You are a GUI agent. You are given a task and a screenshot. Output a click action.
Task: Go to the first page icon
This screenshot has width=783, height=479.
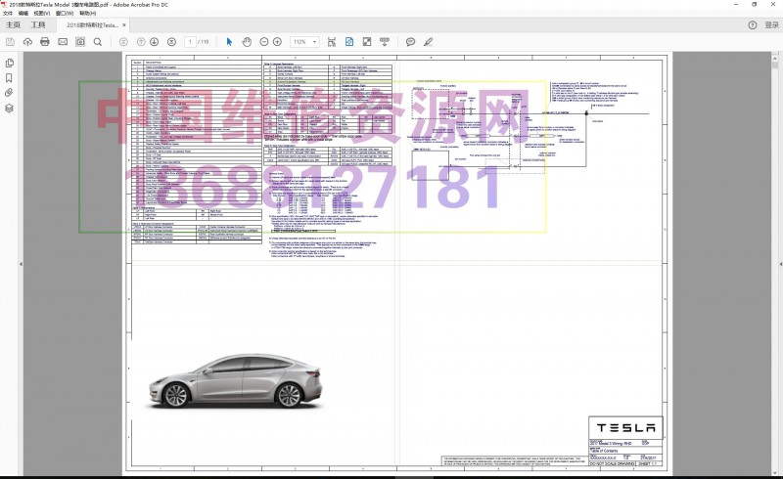click(123, 42)
